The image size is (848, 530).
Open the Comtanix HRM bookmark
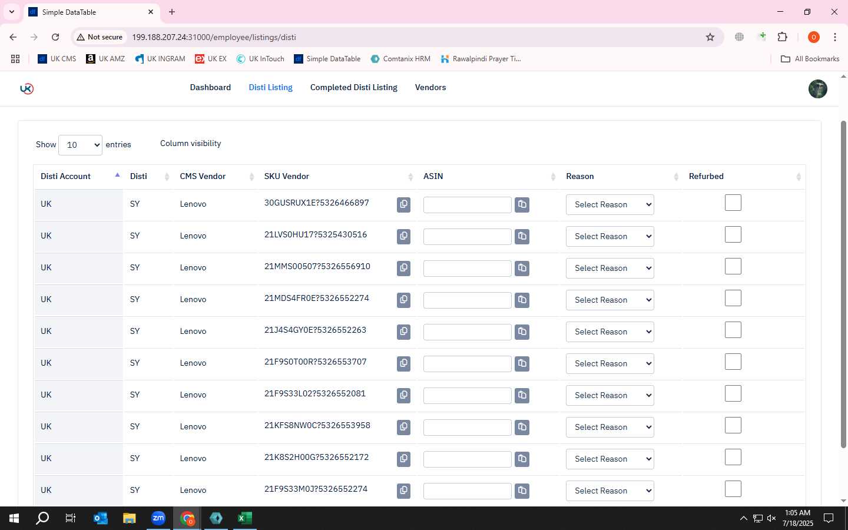pyautogui.click(x=400, y=59)
